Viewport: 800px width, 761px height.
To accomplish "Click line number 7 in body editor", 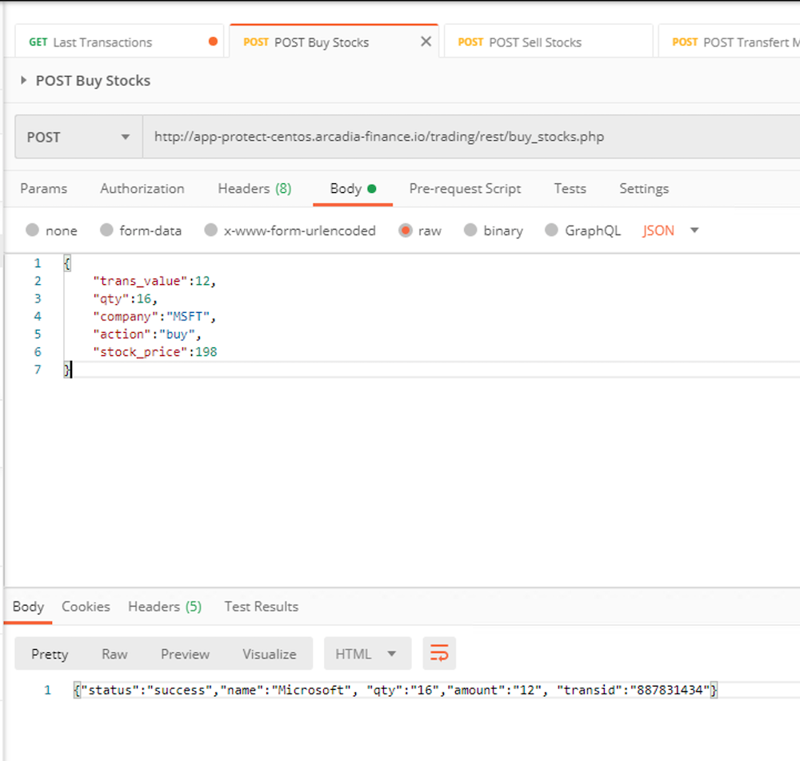I will tap(38, 370).
